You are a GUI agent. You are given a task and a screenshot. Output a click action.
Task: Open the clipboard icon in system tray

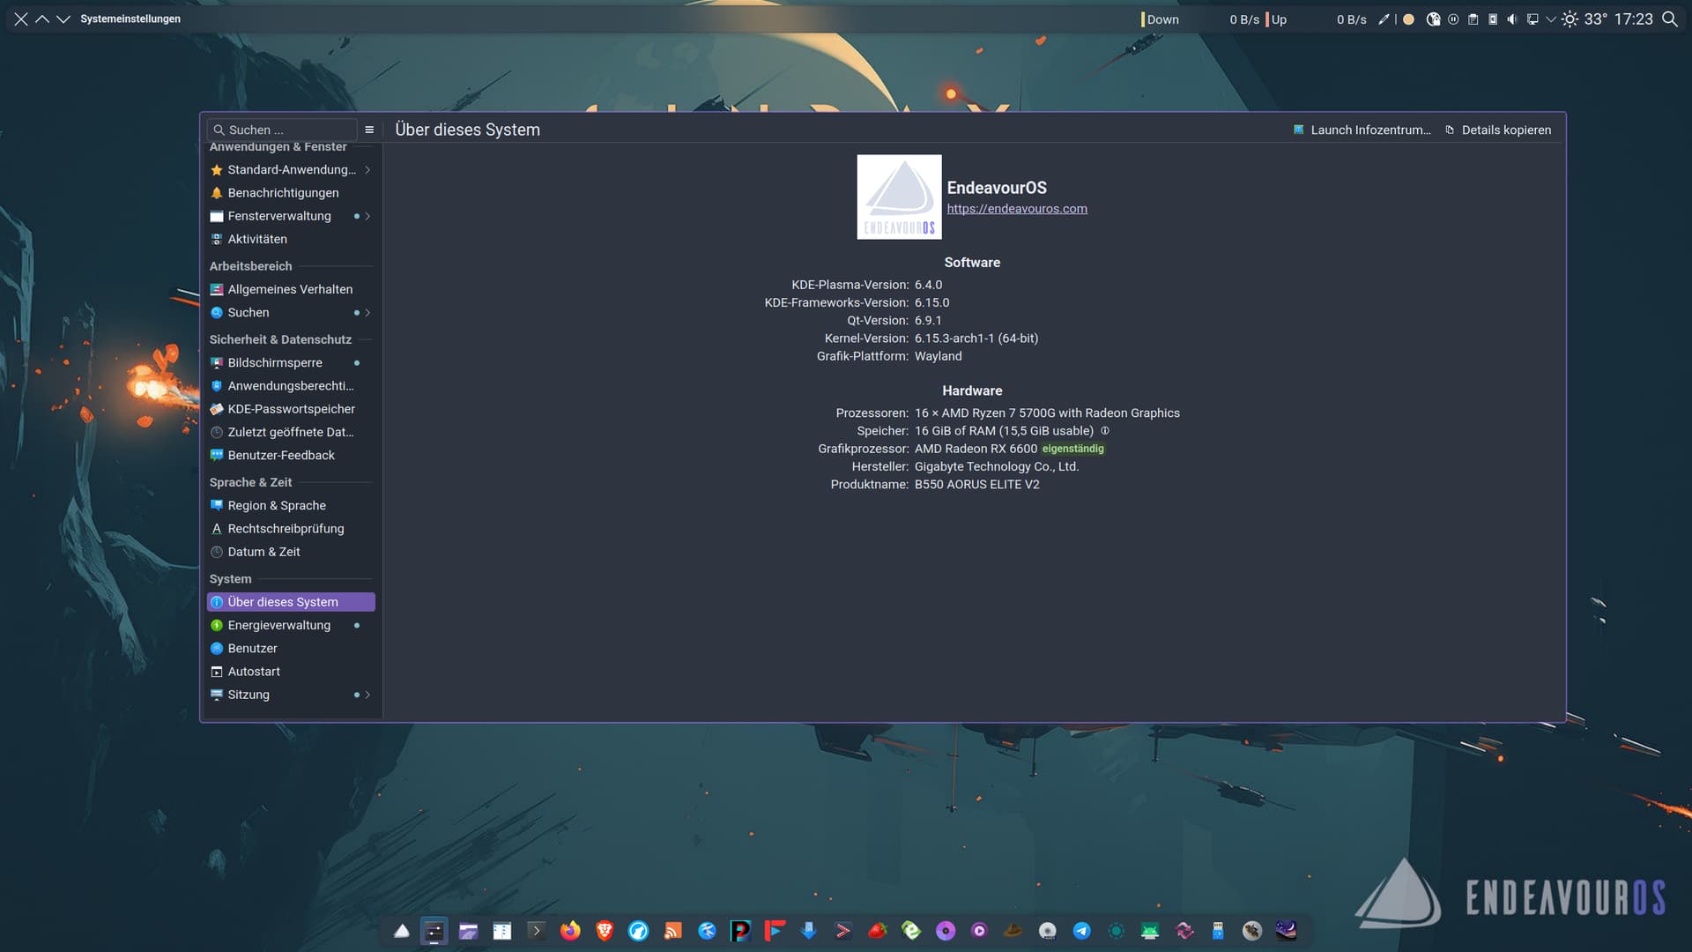click(x=1473, y=19)
